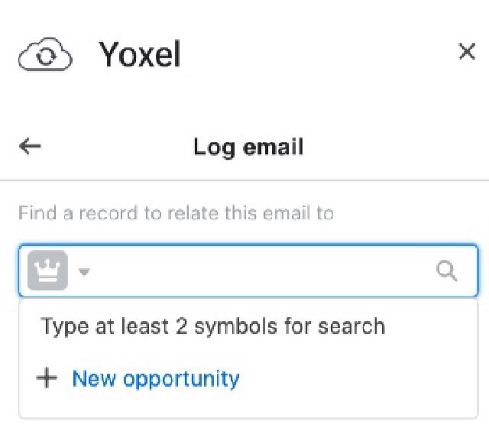Focus the record search input field
Screen dimensions: 489x431
260,271
